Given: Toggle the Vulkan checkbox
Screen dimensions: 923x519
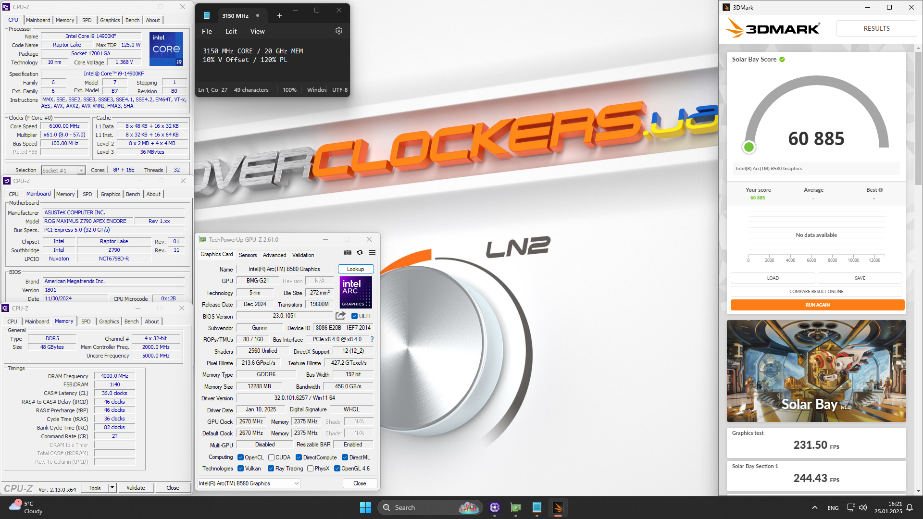Looking at the screenshot, I should point(240,469).
